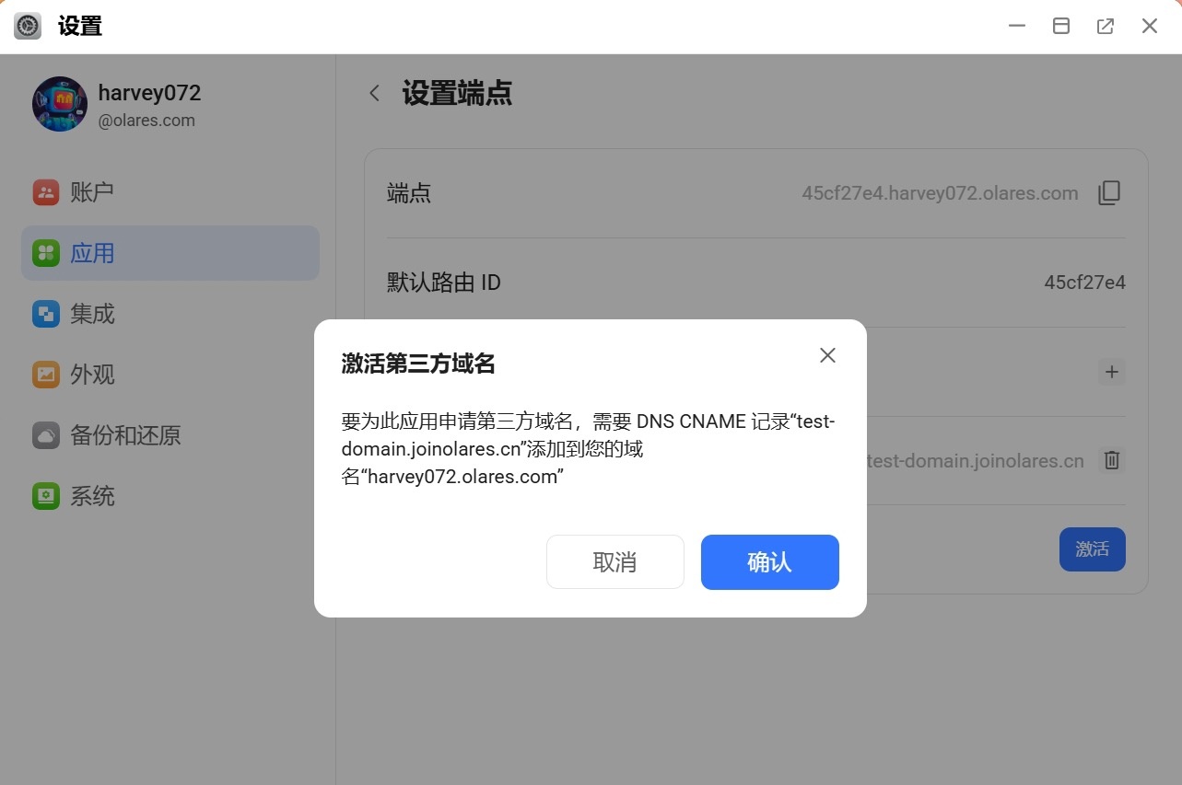Click the harvey072 profile avatar
The height and width of the screenshot is (785, 1182).
click(59, 105)
